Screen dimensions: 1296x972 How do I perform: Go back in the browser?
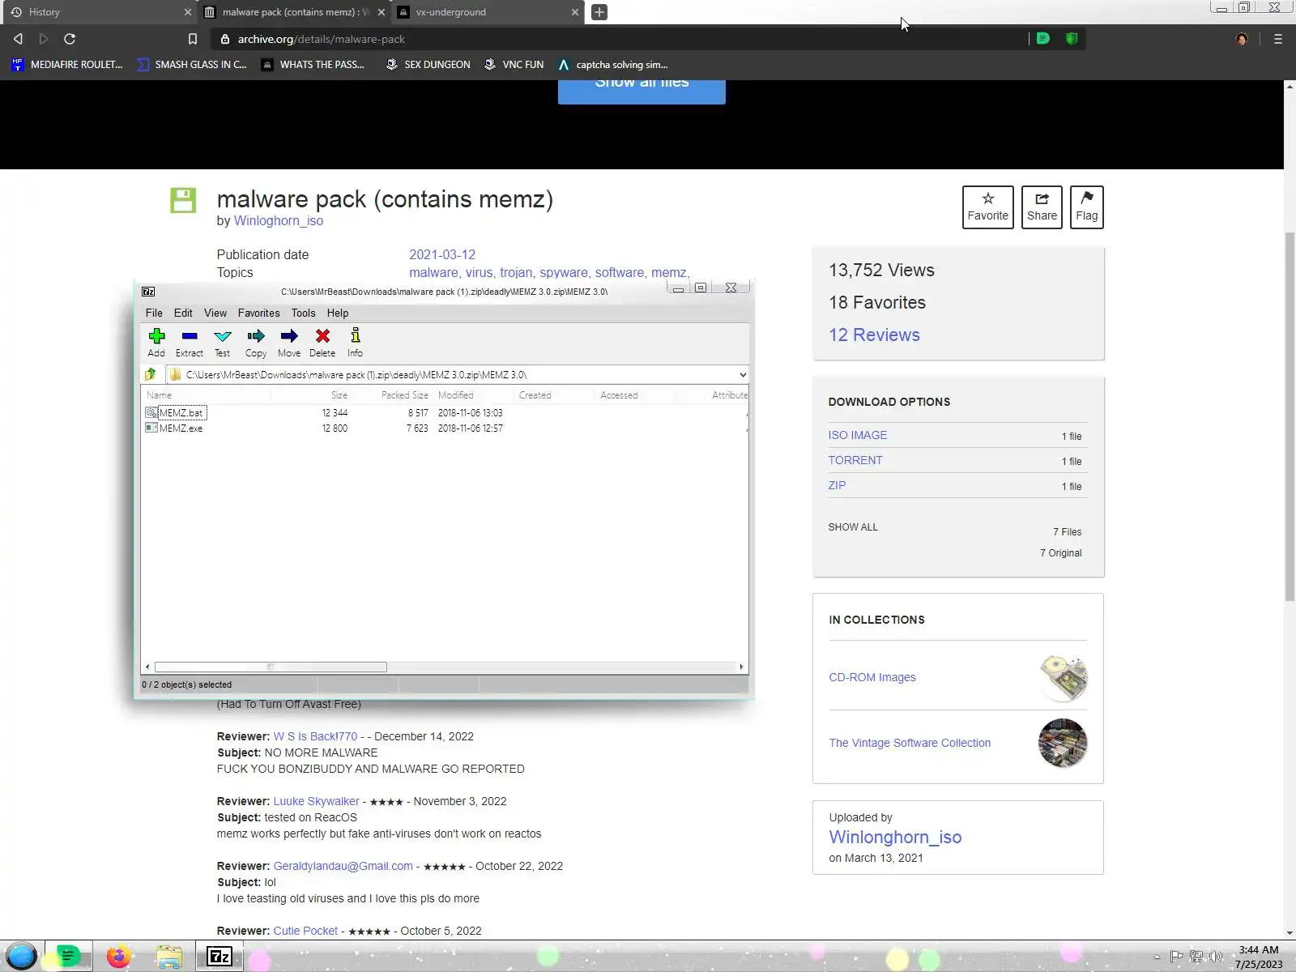(18, 39)
